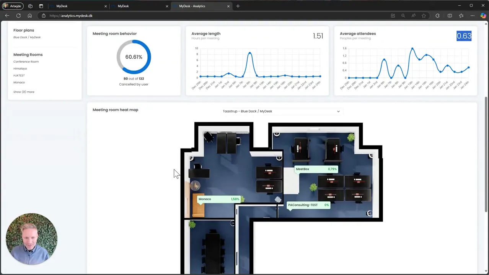The height and width of the screenshot is (275, 489).
Task: Click the read aloud icon in the address bar
Action: (x=413, y=16)
